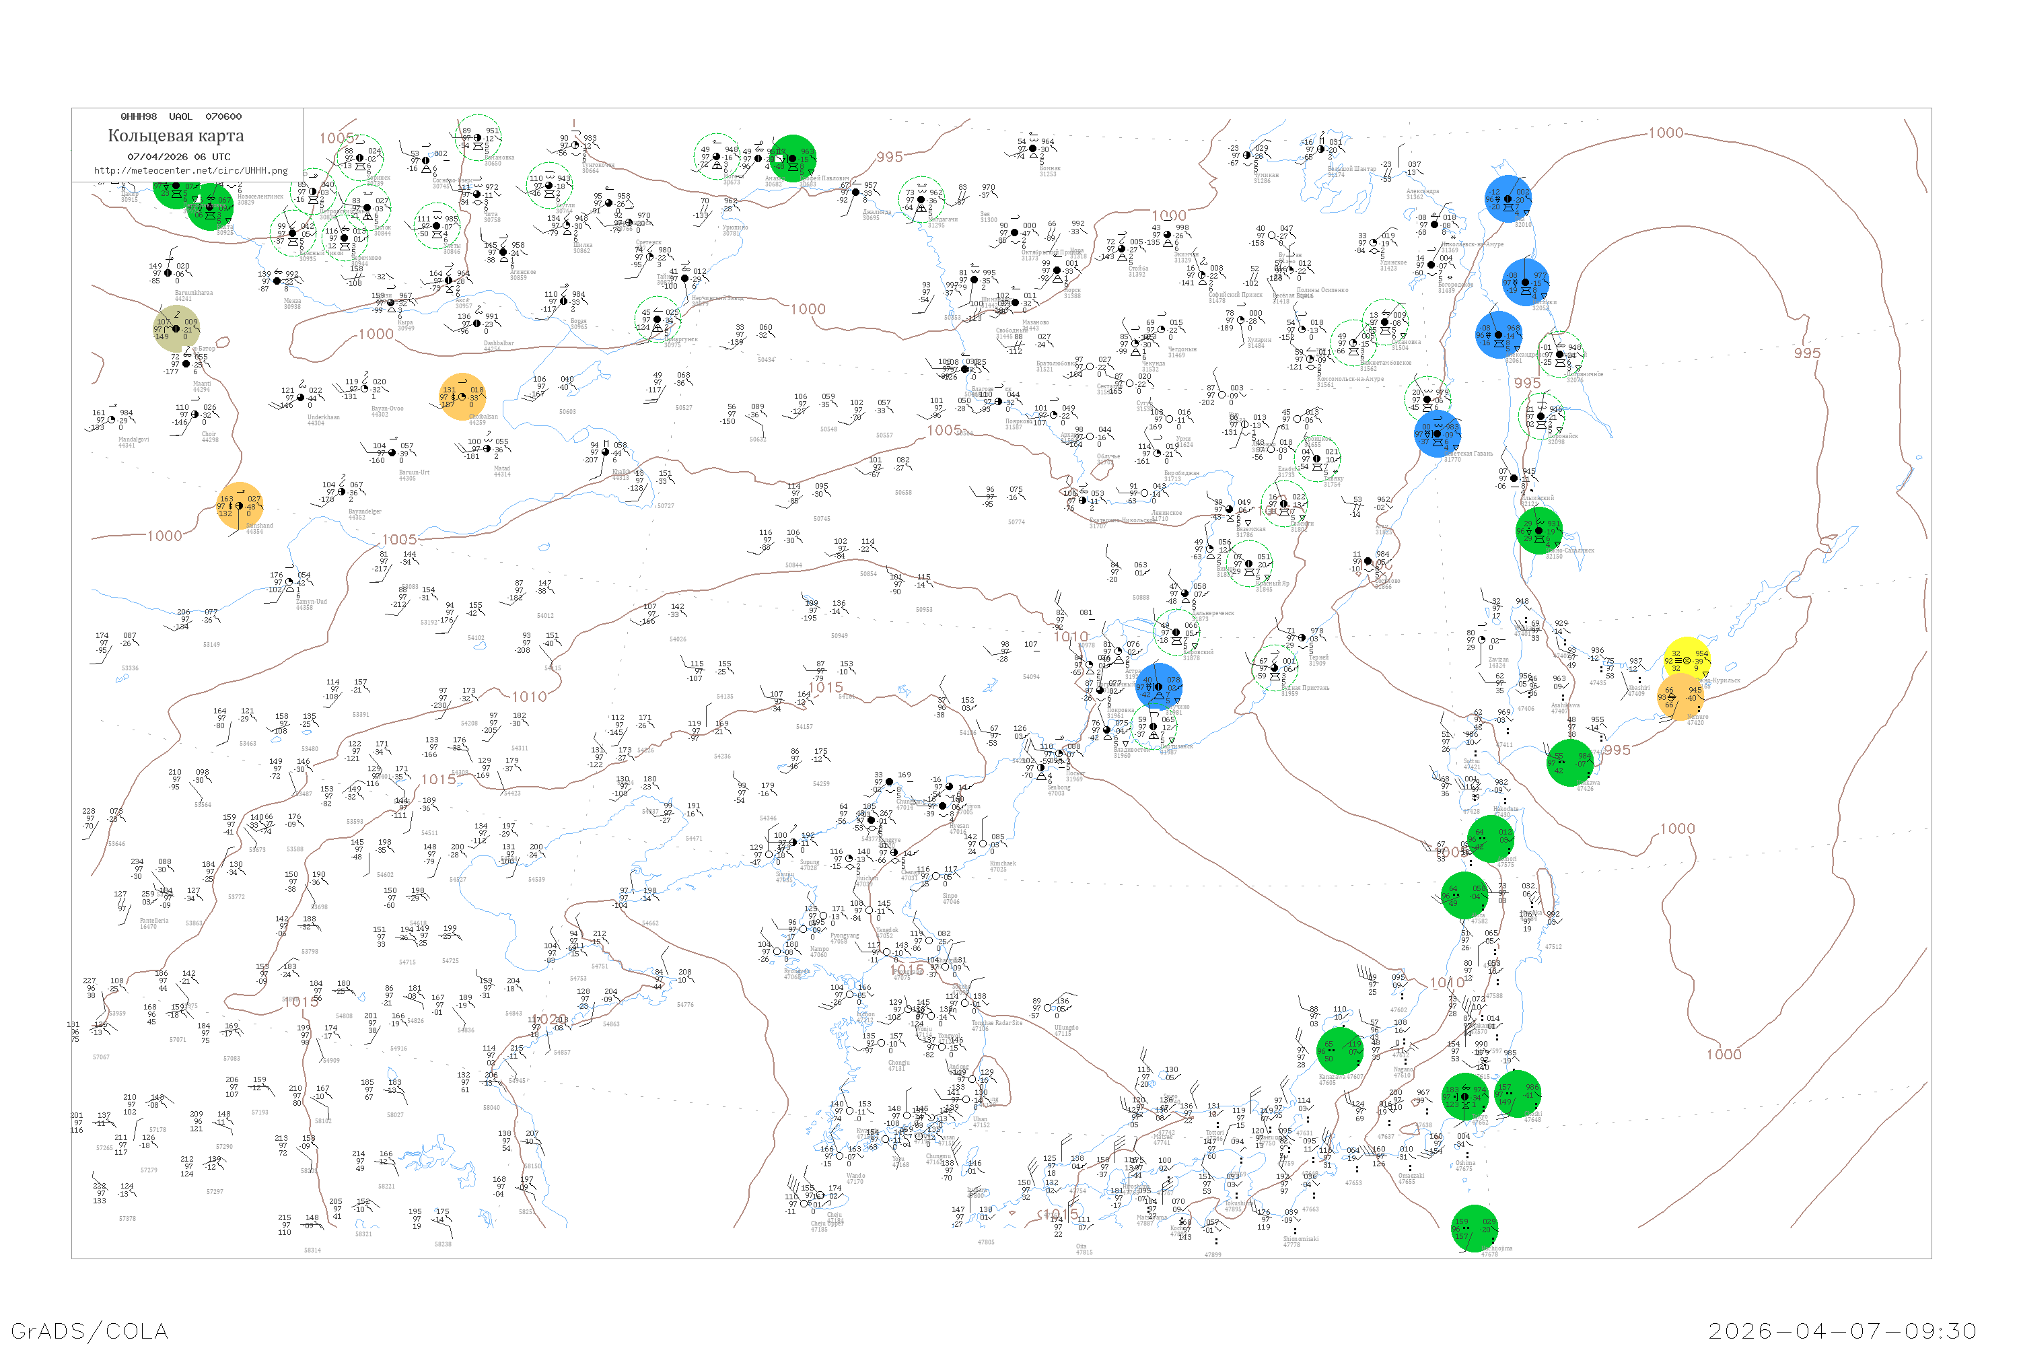Click the Кольцевая карта map title
2019x1346 pixels.
pyautogui.click(x=176, y=136)
